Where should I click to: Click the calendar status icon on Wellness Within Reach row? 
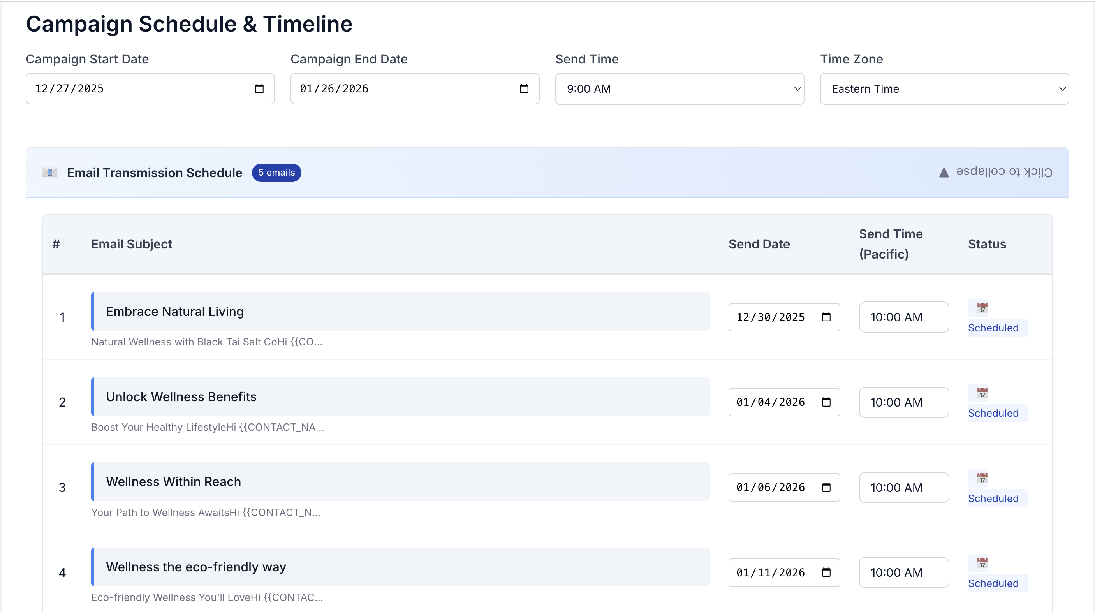tap(982, 478)
